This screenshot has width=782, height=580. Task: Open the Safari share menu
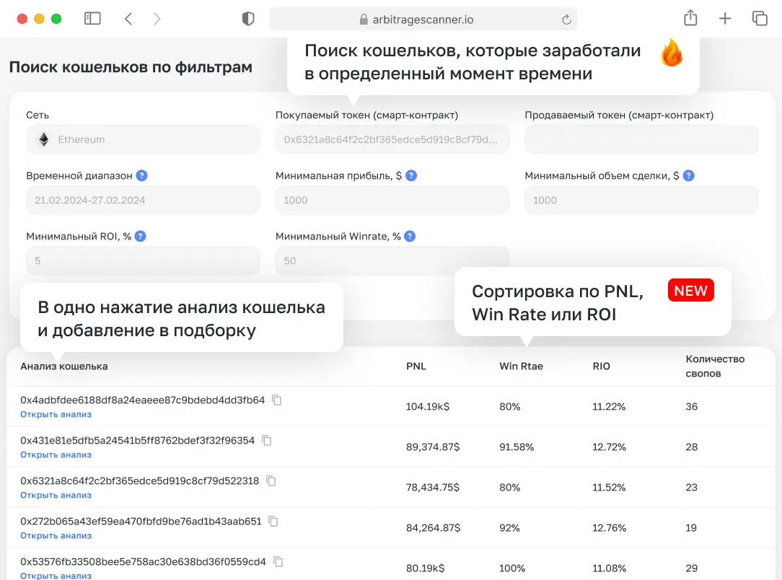690,18
